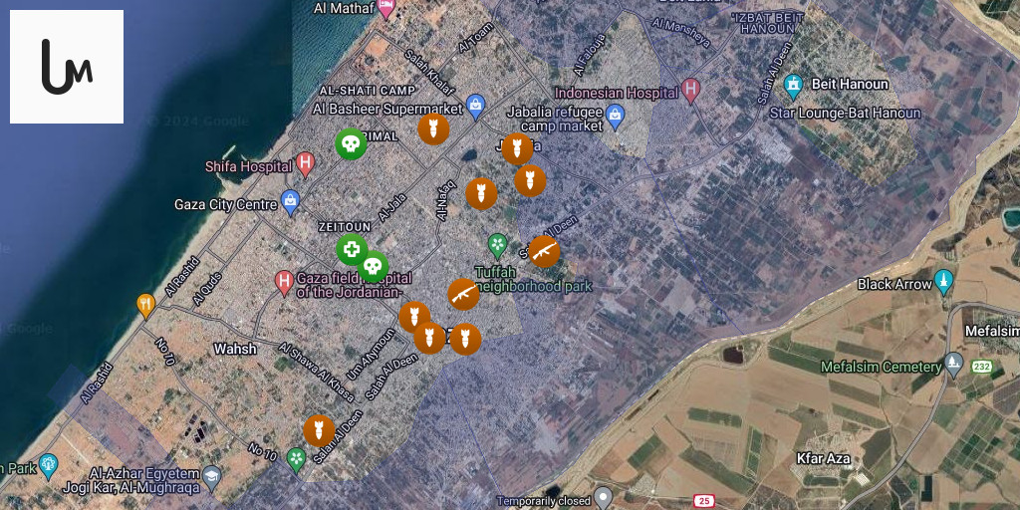Open the Al-Azhar Egyetem university pin
Screen dimensions: 1020x510
[212, 477]
